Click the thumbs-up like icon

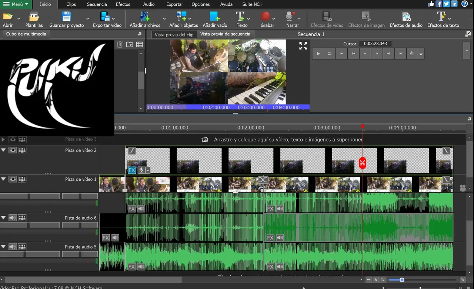(431, 4)
